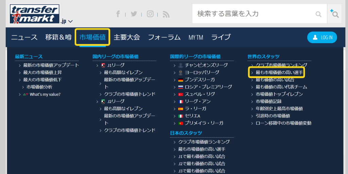Open the 市場価値 menu tab
348x174 pixels.
pos(92,37)
